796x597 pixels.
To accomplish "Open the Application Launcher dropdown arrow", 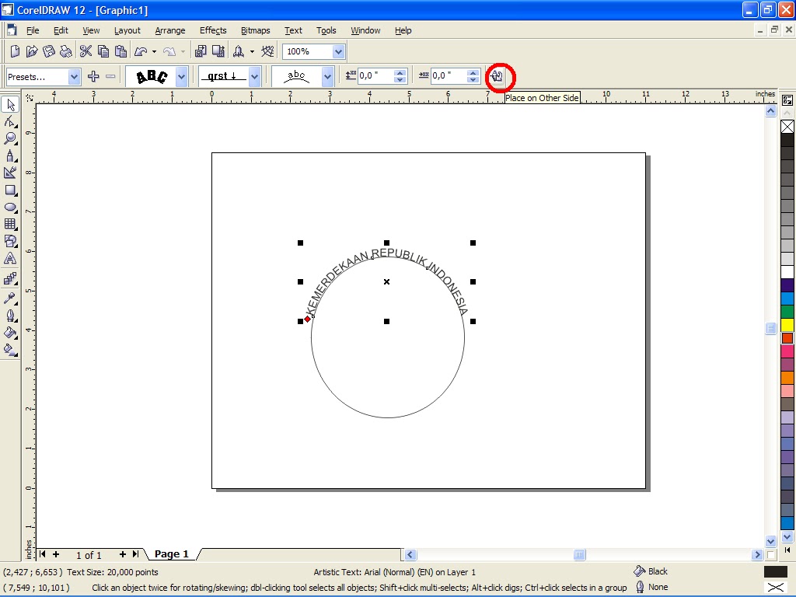I will pyautogui.click(x=252, y=52).
